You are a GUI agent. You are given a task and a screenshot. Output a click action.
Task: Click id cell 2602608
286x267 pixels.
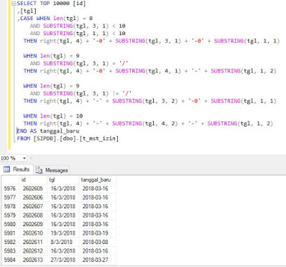coord(34,215)
